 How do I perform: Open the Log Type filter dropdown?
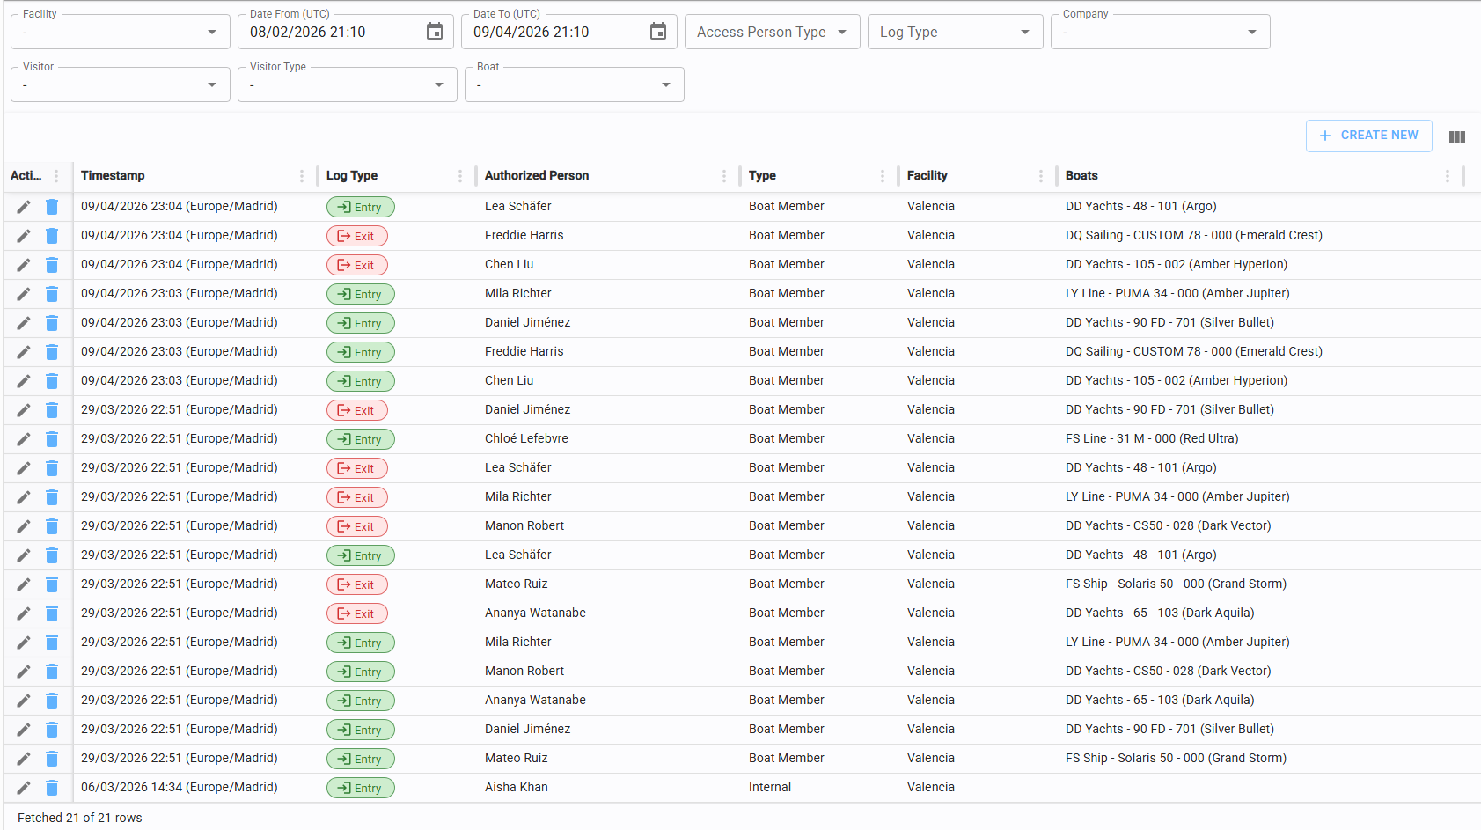(x=955, y=33)
